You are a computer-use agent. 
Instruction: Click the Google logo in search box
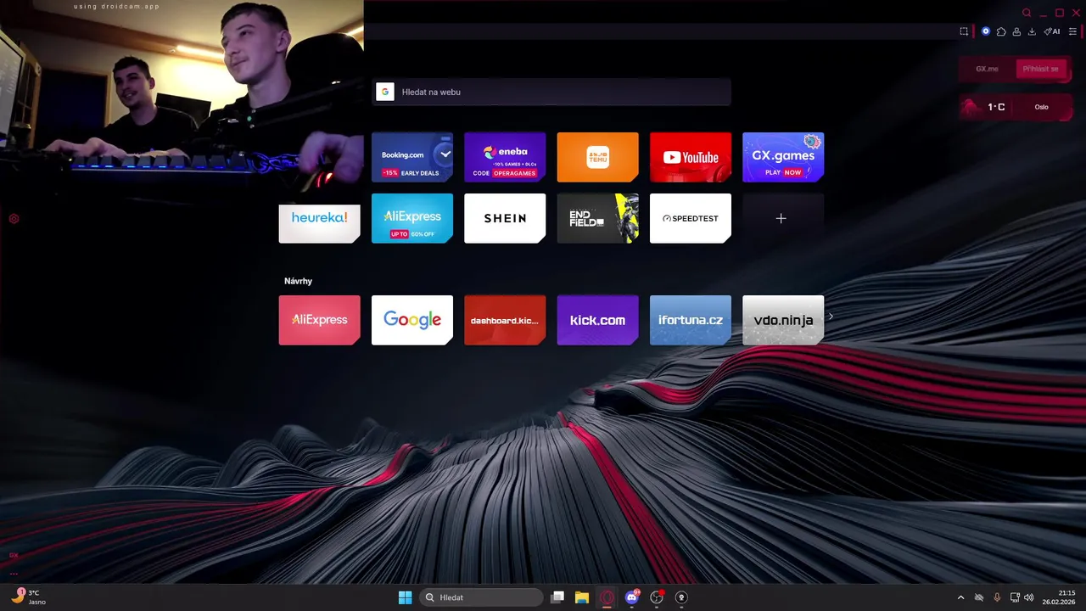tap(385, 92)
